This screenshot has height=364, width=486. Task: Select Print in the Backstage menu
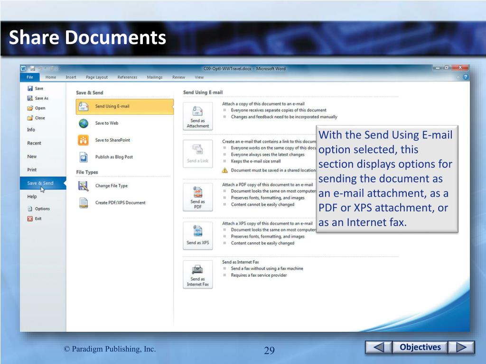[32, 170]
